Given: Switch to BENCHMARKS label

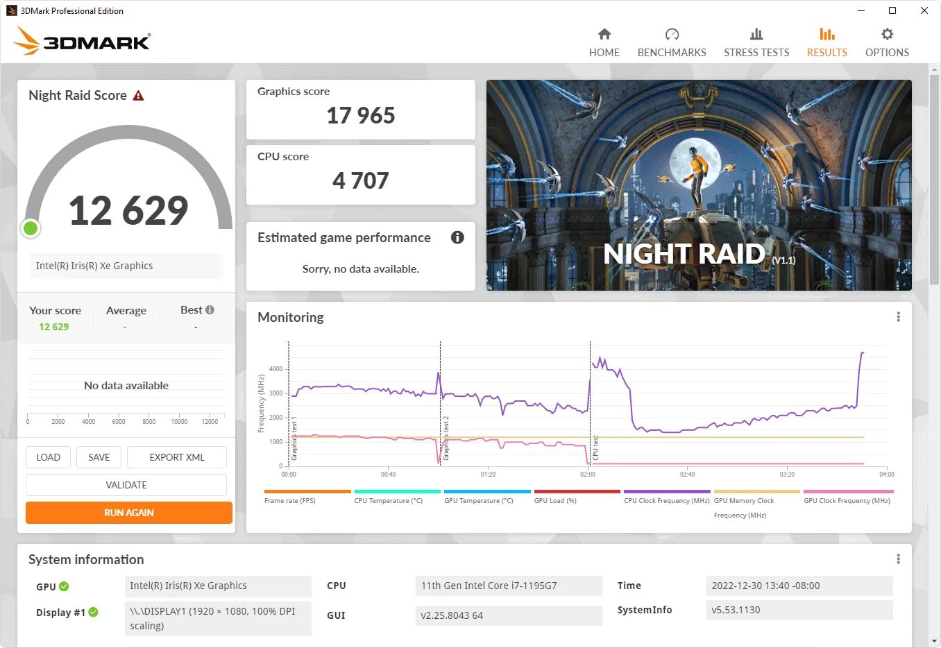Looking at the screenshot, I should [x=672, y=53].
